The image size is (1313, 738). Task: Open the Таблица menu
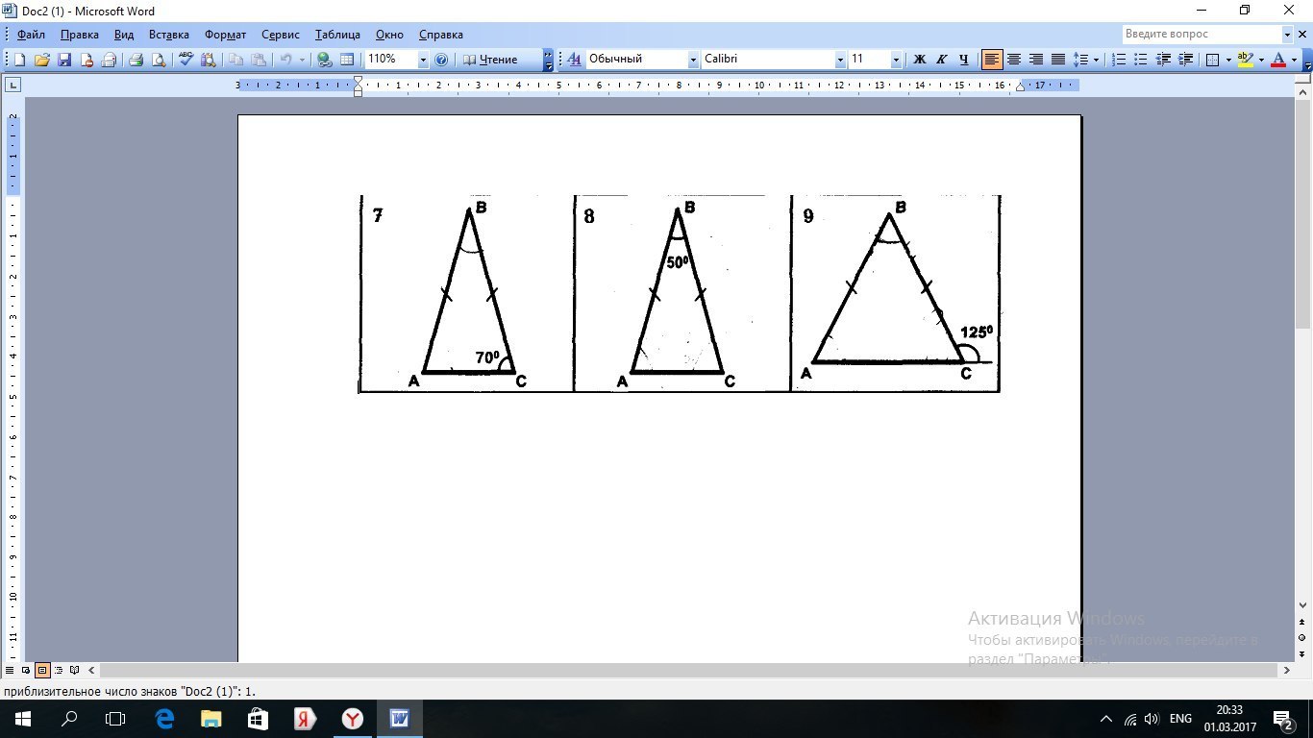336,34
